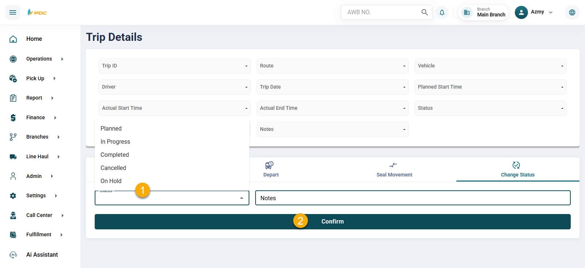This screenshot has height=268, width=585.
Task: Open the language globe icon
Action: [x=572, y=12]
